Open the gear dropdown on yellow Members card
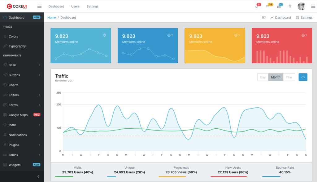The width and height of the screenshot is (317, 182). (x=236, y=35)
